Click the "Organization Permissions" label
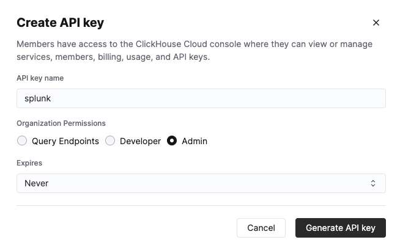Viewport: 400px width, 248px height. [61, 123]
